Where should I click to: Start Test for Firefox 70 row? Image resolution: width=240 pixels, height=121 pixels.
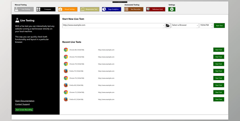219,71
